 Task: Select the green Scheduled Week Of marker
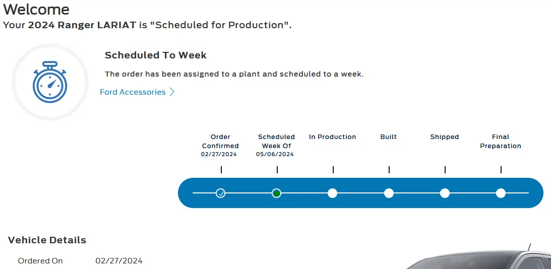click(277, 193)
